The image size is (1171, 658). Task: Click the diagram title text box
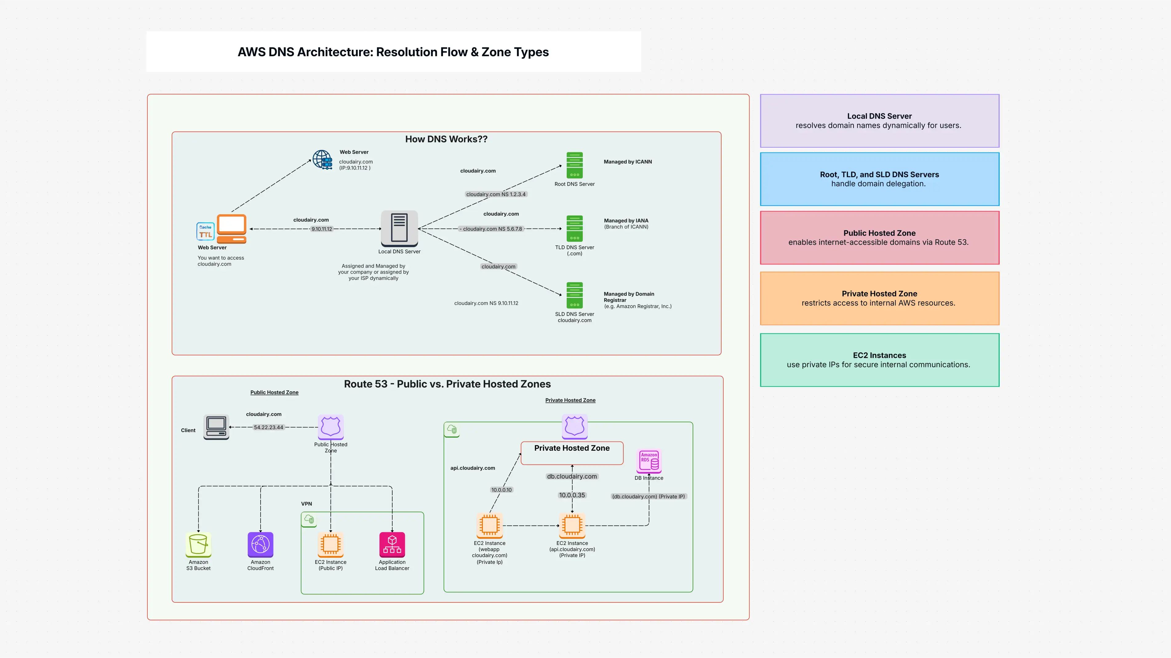[393, 52]
